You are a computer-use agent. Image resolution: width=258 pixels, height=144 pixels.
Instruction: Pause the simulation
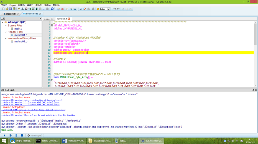(16, 135)
